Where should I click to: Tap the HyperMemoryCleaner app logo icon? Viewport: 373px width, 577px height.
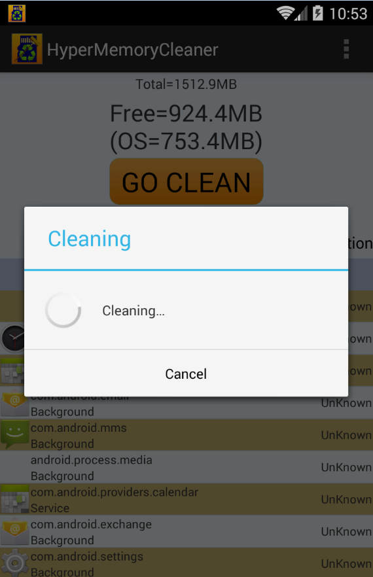[x=27, y=49]
